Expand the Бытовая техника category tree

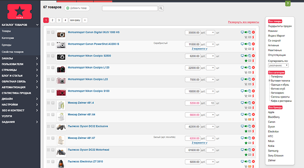pyautogui.click(x=269, y=80)
